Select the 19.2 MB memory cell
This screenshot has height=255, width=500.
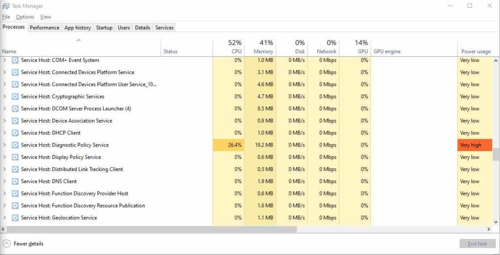(x=260, y=145)
